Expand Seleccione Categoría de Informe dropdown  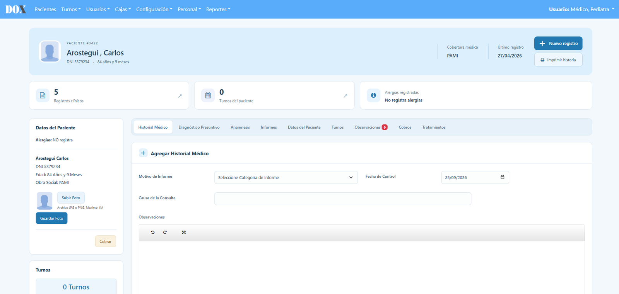pos(286,177)
